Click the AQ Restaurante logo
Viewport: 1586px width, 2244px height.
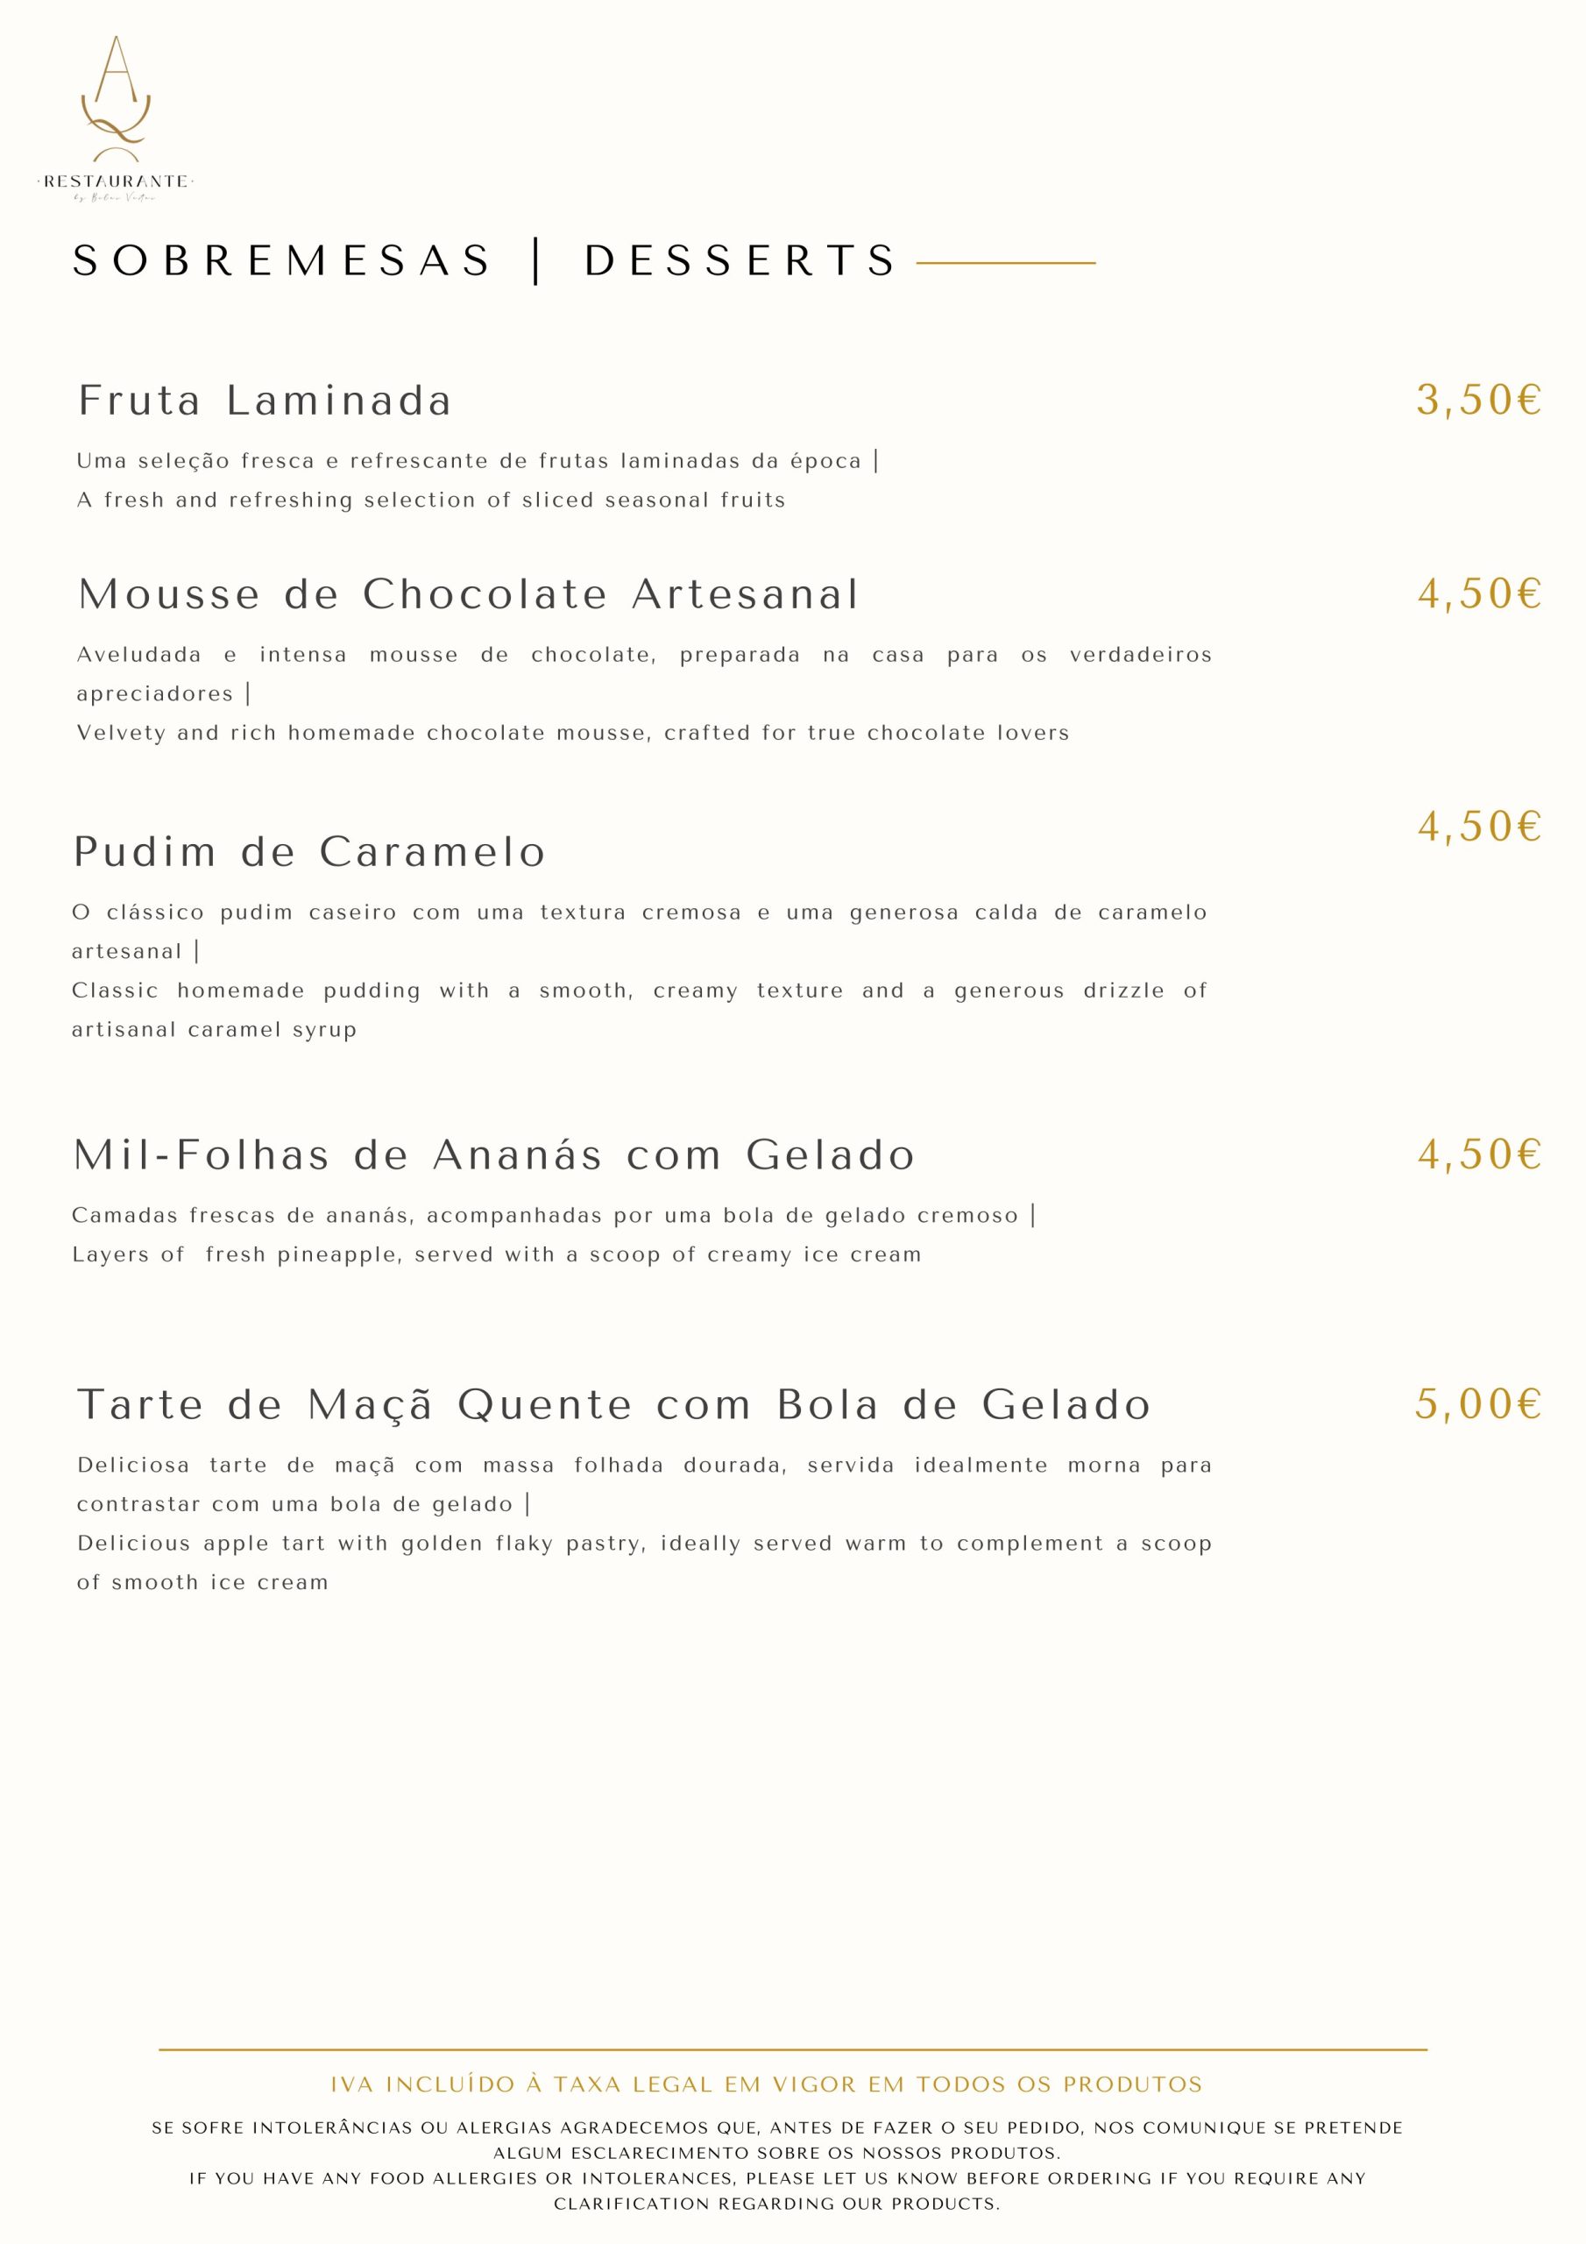116,119
